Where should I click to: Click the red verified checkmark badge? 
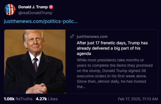tap(51, 7)
